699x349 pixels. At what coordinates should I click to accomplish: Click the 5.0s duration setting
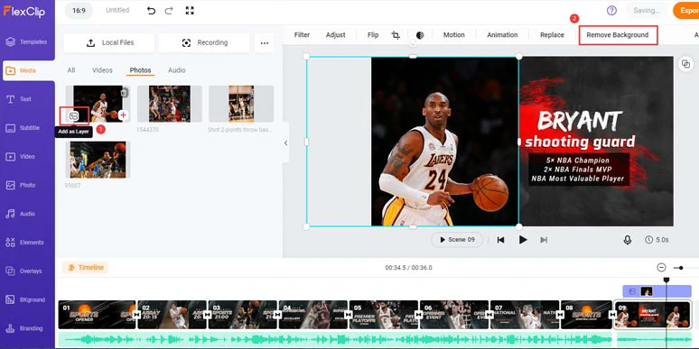657,240
